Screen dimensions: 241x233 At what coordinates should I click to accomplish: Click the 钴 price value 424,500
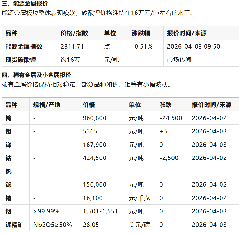95,158
